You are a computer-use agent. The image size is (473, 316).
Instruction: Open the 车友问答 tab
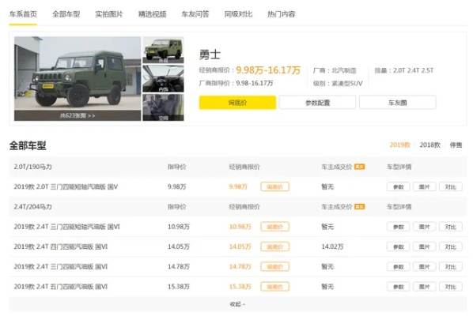(x=195, y=14)
